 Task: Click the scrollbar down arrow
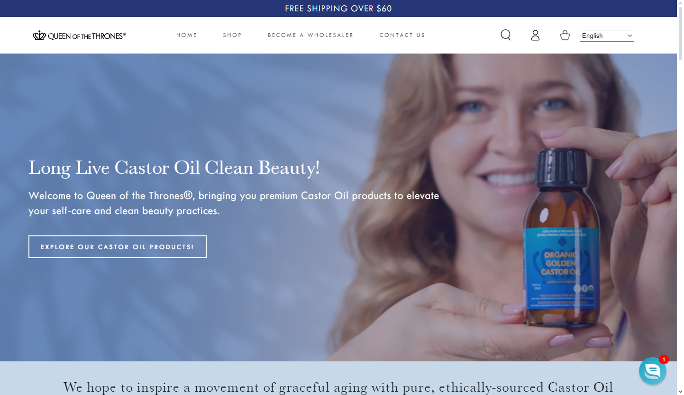pyautogui.click(x=680, y=391)
